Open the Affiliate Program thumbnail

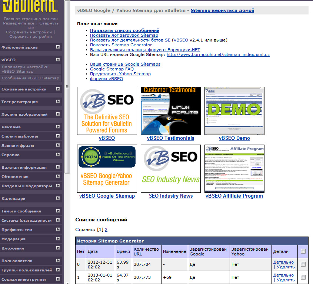tap(234, 169)
